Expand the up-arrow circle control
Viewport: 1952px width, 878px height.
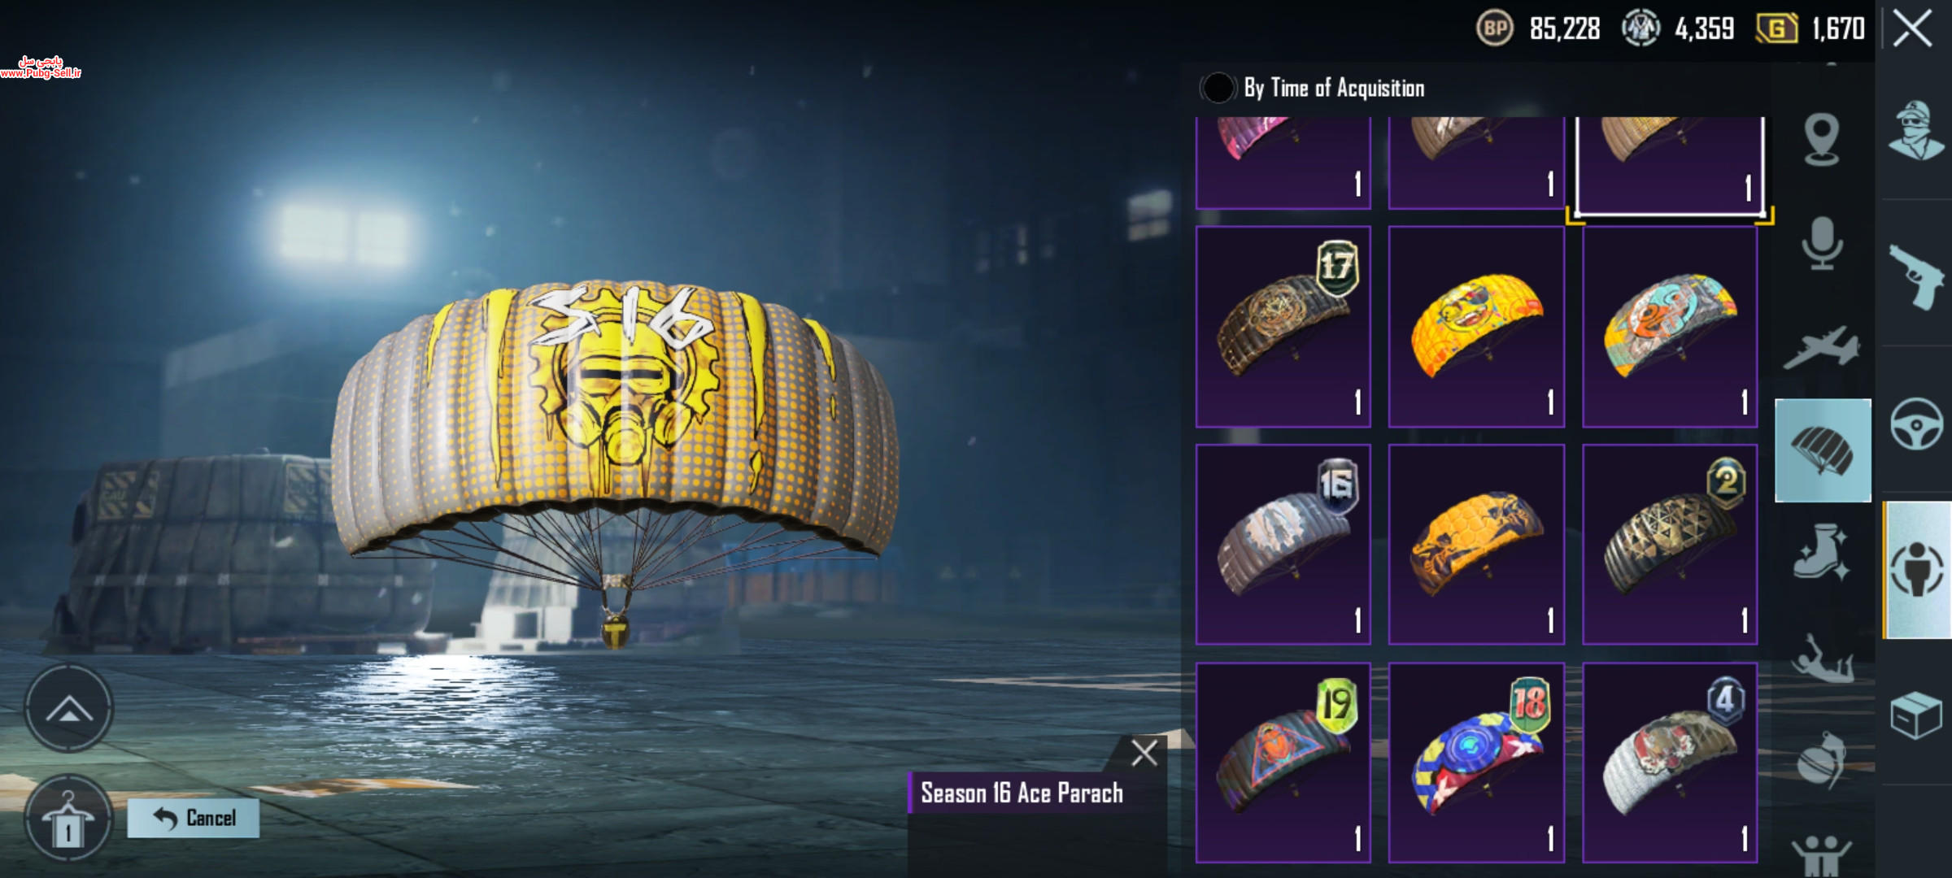68,709
